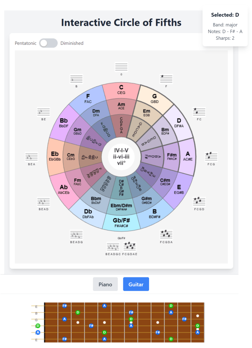
Task: Click the Am minor segment
Action: tap(121, 106)
